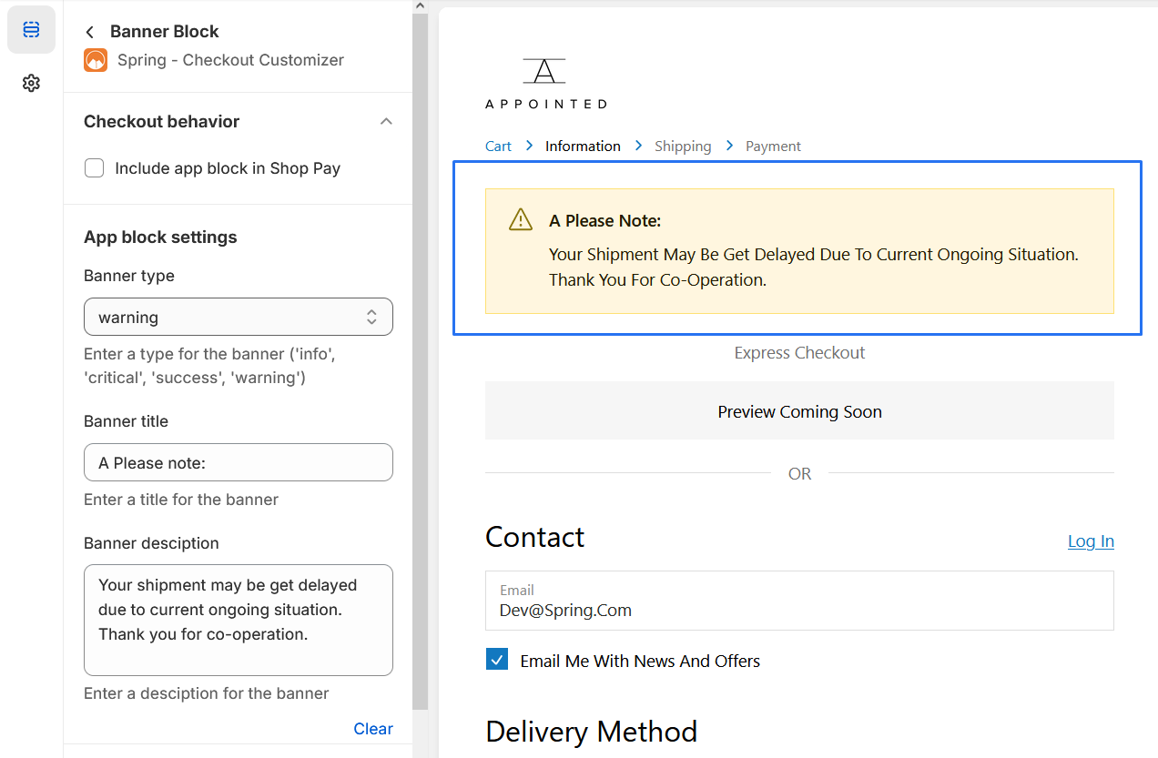Click the Cart breadcrumb link

point(498,146)
